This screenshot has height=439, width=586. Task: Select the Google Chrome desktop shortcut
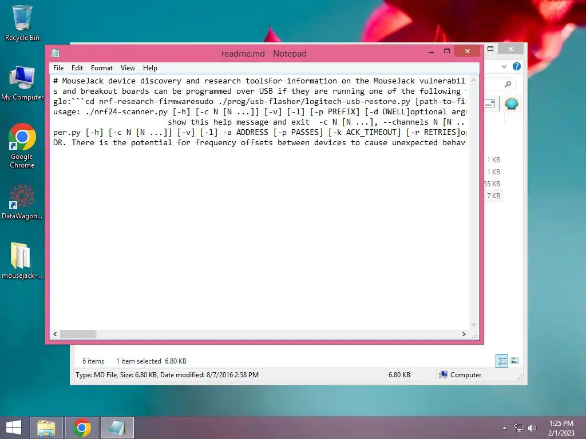(22, 146)
